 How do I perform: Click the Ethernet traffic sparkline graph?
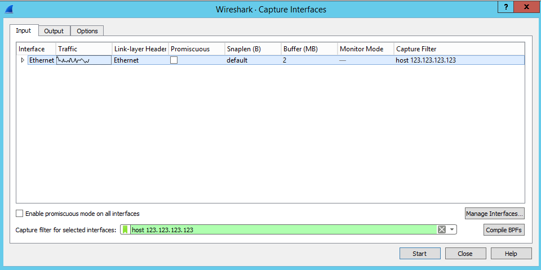[x=84, y=60]
